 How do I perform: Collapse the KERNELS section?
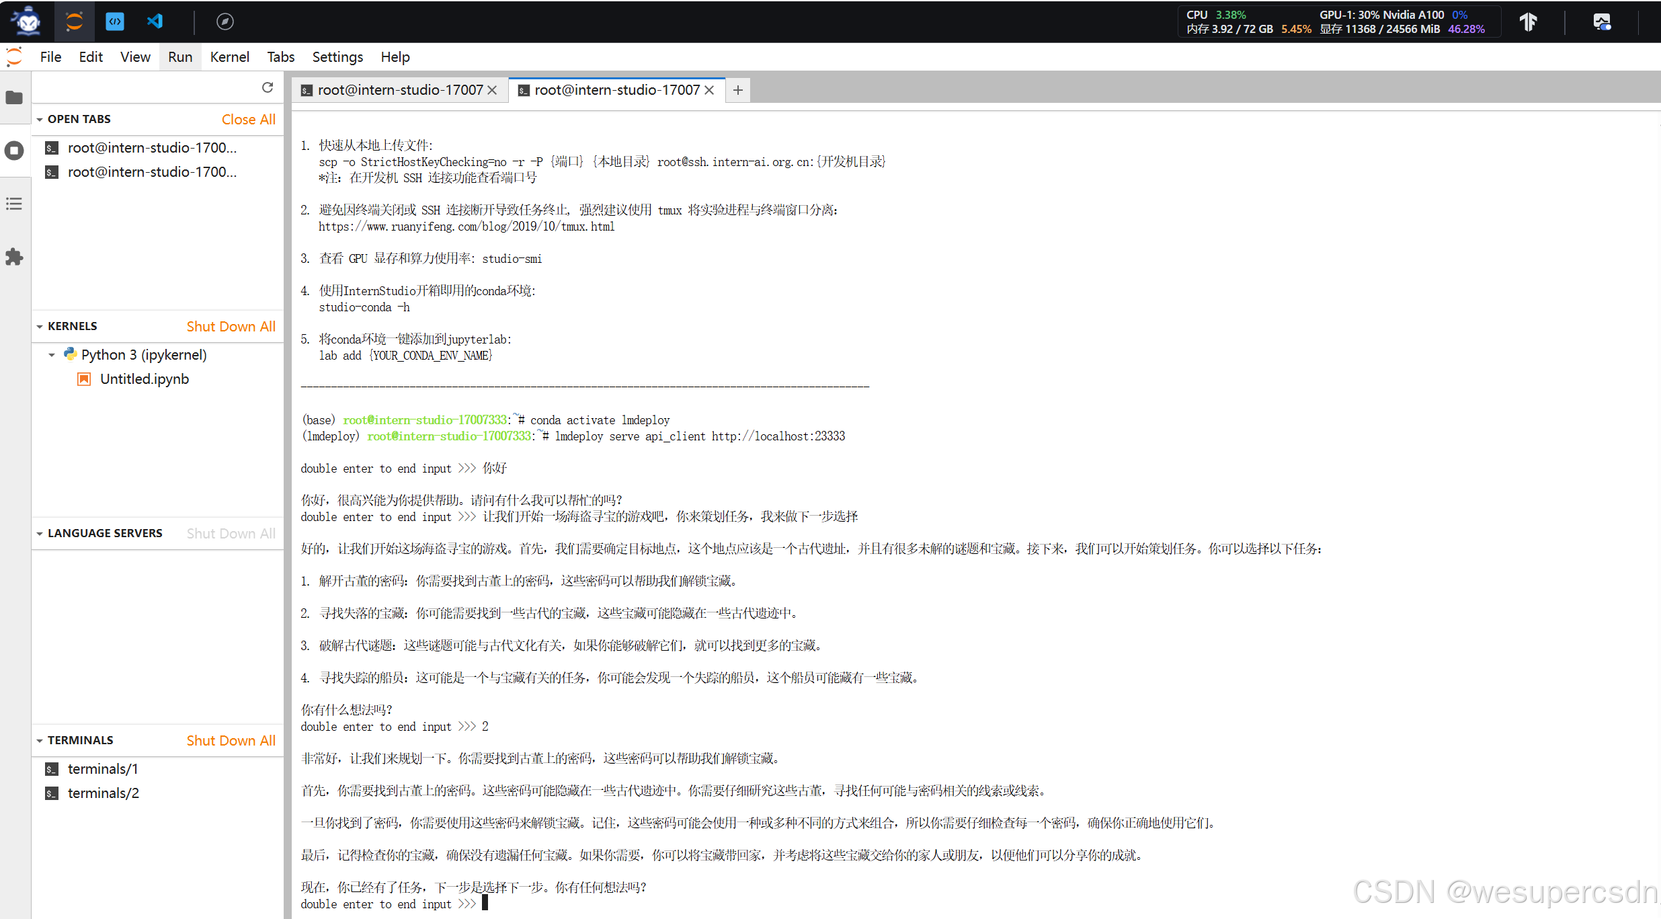pyautogui.click(x=40, y=327)
